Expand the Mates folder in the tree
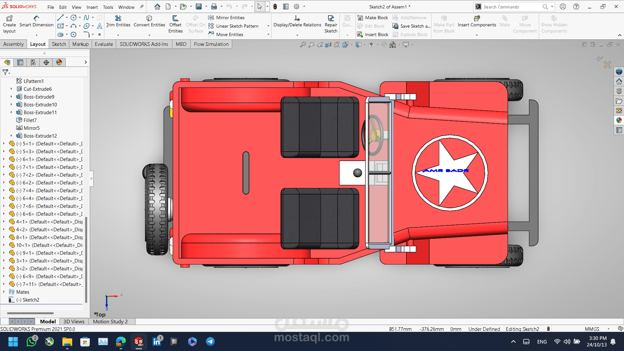 pos(4,292)
